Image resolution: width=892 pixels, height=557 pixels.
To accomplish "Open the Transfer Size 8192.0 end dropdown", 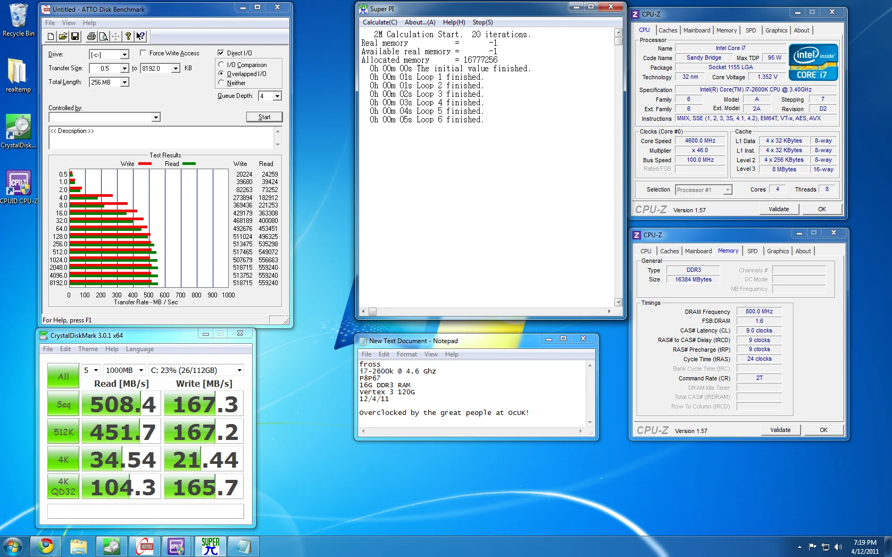I will pyautogui.click(x=176, y=68).
